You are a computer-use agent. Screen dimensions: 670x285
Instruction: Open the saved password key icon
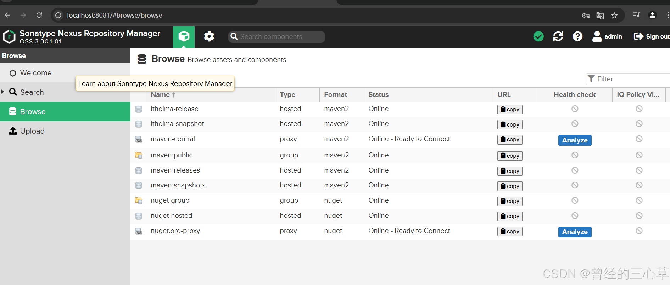tap(586, 15)
